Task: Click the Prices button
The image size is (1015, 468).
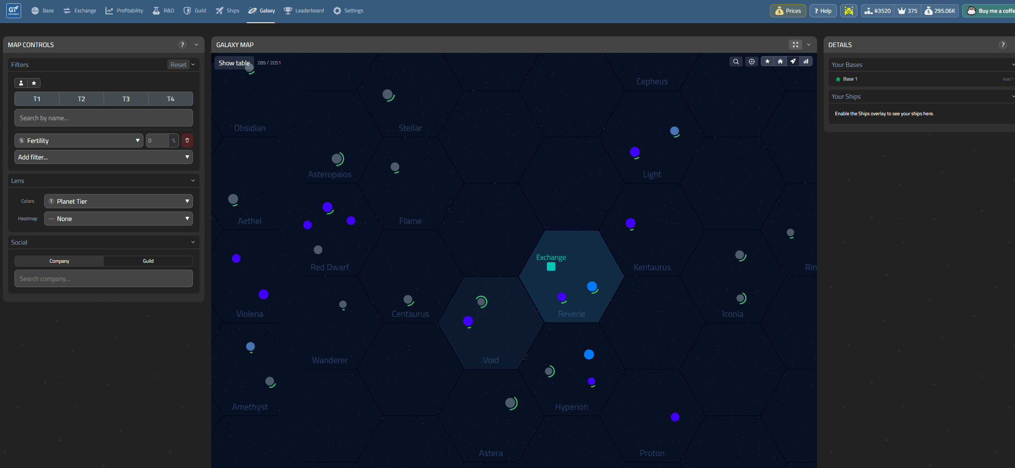Action: 788,11
